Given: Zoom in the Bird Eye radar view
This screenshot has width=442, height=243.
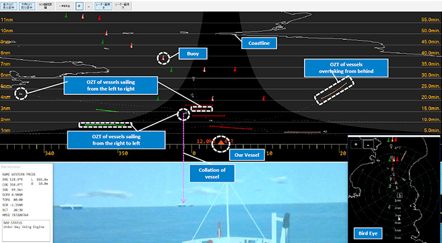Looking at the screenshot, I should click(x=356, y=144).
